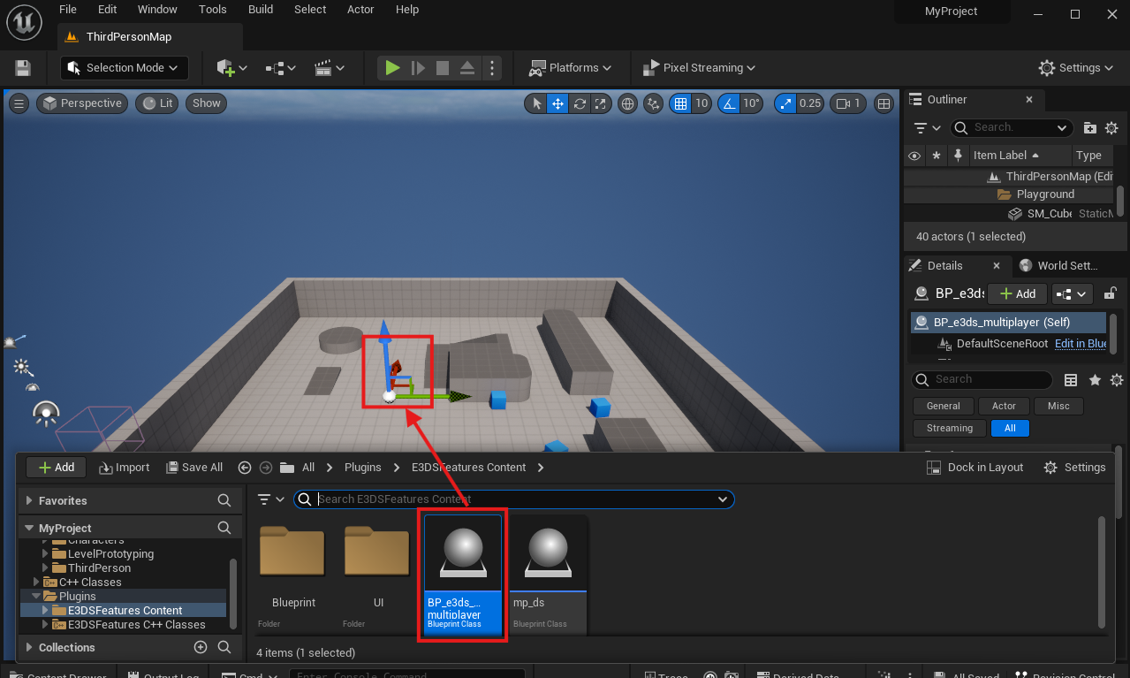Select the translate (move) gizmo tool
The width and height of the screenshot is (1130, 678).
pos(557,103)
